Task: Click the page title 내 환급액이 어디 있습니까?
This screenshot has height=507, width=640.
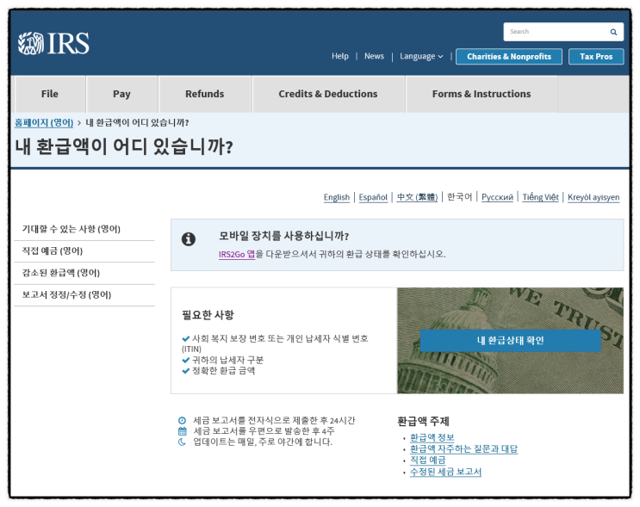Action: click(x=124, y=147)
